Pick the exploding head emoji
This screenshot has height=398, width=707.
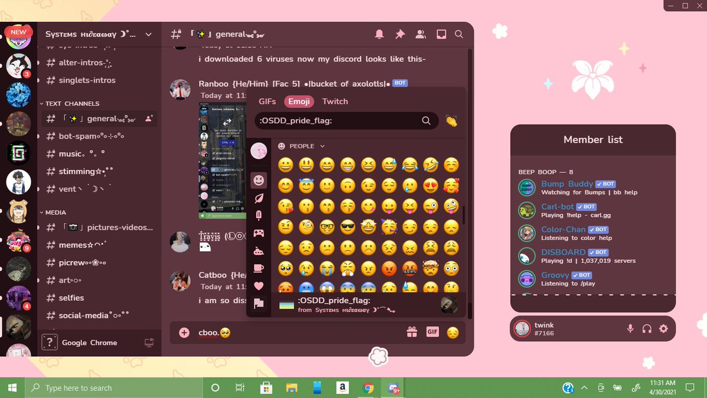(x=431, y=268)
